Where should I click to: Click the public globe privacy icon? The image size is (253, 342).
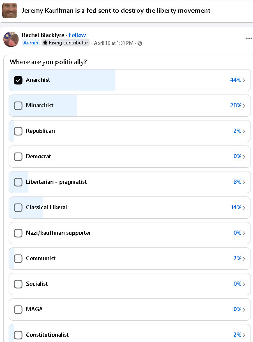coord(140,44)
